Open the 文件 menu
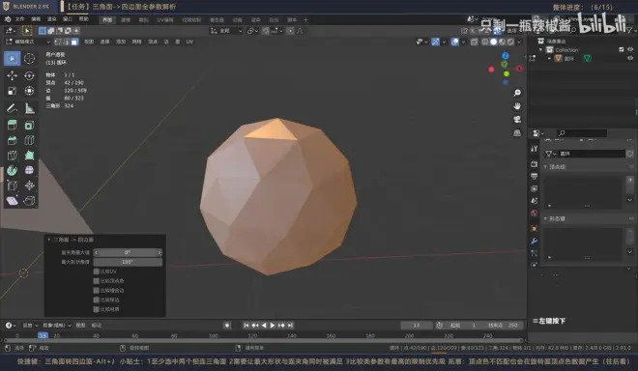 click(19, 19)
